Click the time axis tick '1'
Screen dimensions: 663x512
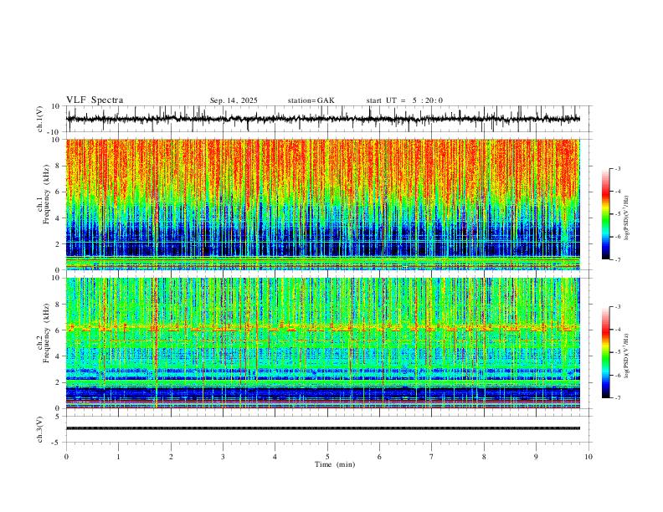(118, 457)
